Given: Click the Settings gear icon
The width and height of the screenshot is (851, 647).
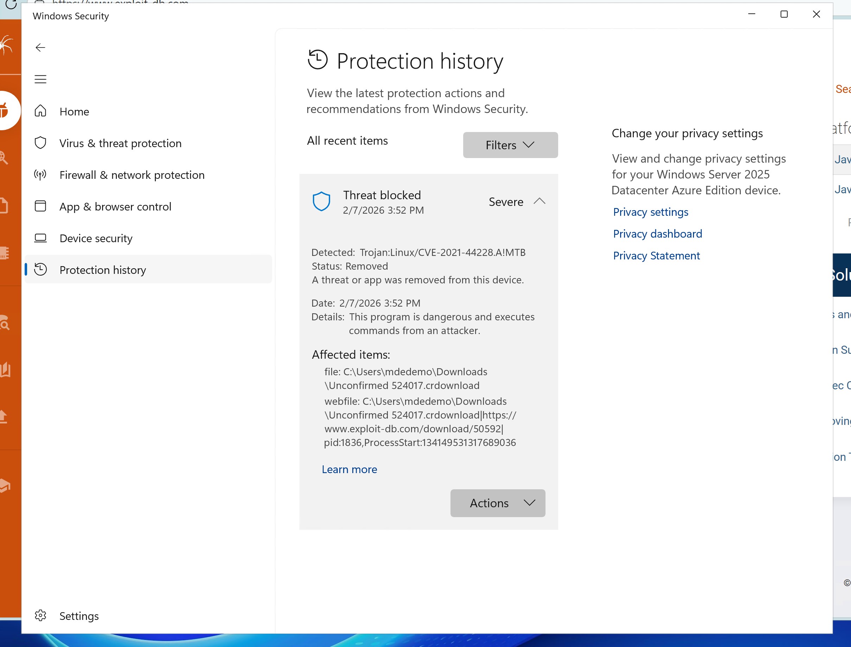Looking at the screenshot, I should (40, 616).
